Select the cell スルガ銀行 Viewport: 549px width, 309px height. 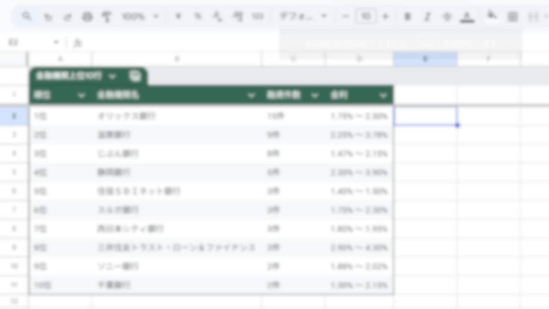click(x=177, y=210)
